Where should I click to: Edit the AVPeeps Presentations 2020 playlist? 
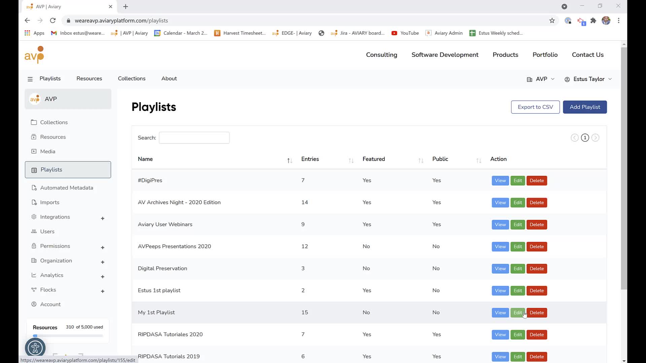pyautogui.click(x=517, y=247)
